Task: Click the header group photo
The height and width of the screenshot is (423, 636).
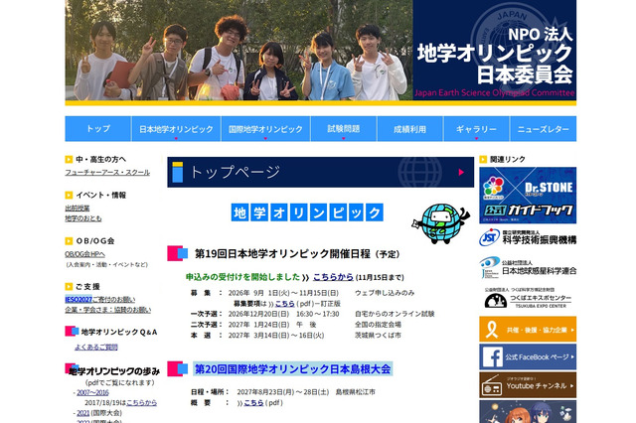Action: click(238, 51)
